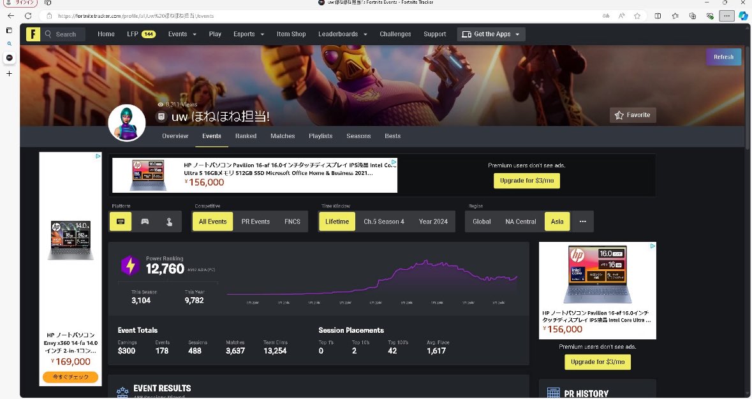Select the All Events competitive filter

[212, 221]
